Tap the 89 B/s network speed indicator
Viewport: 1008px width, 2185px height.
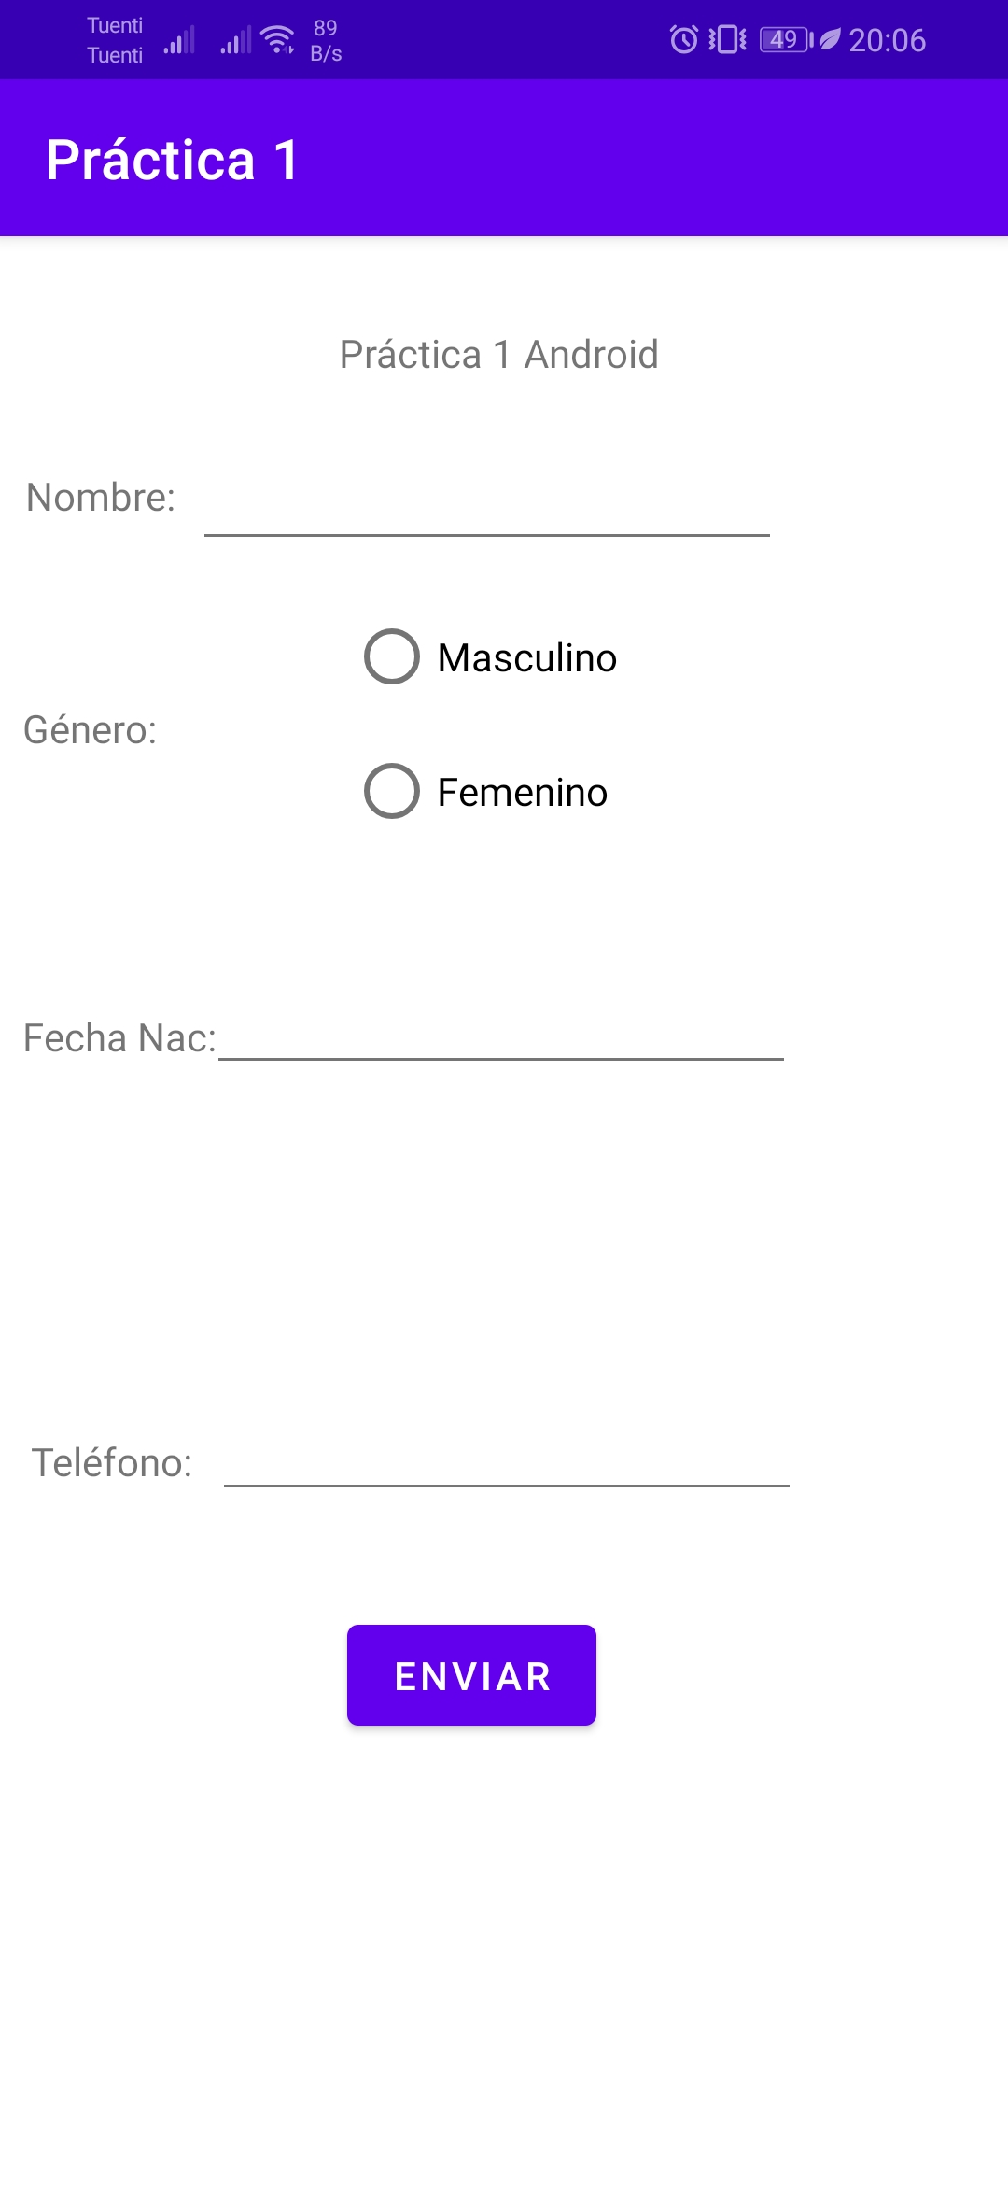tap(326, 41)
